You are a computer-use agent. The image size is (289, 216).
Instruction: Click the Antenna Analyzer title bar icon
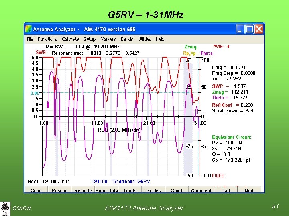pyautogui.click(x=28, y=29)
